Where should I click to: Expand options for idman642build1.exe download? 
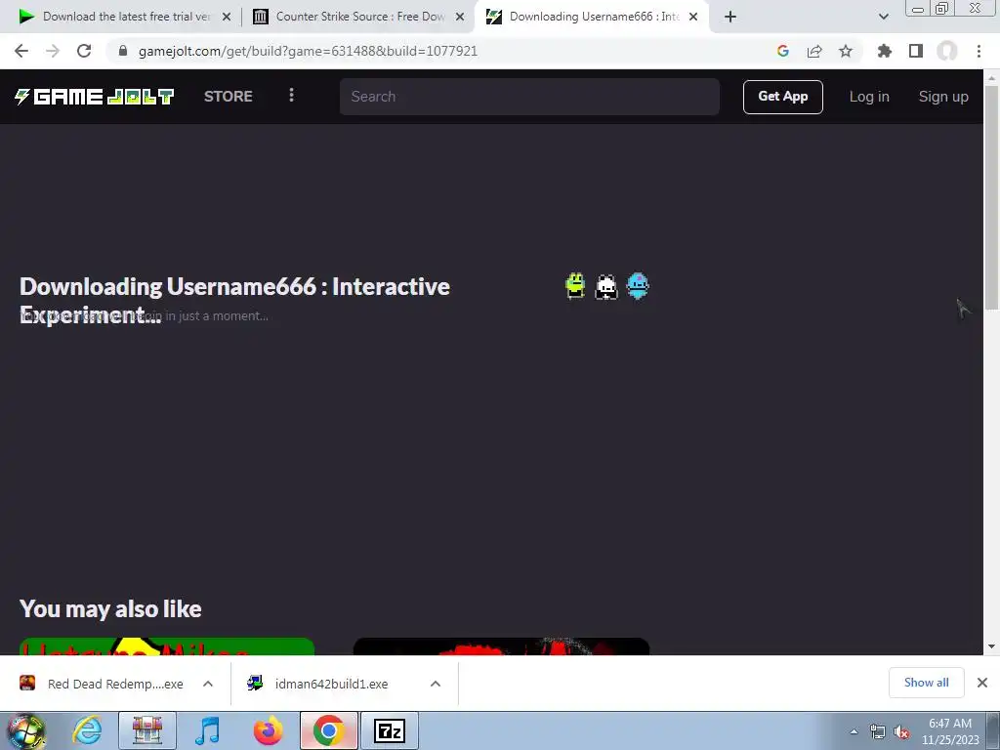pyautogui.click(x=436, y=684)
